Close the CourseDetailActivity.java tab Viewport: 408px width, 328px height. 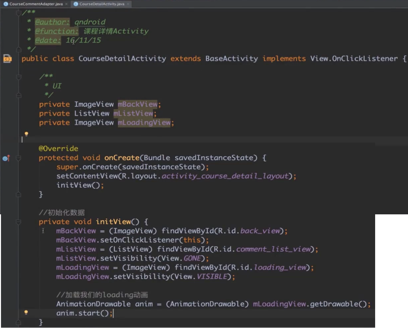[128, 4]
